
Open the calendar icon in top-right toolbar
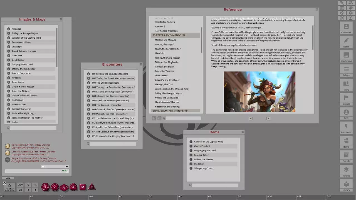[x=342, y=8]
